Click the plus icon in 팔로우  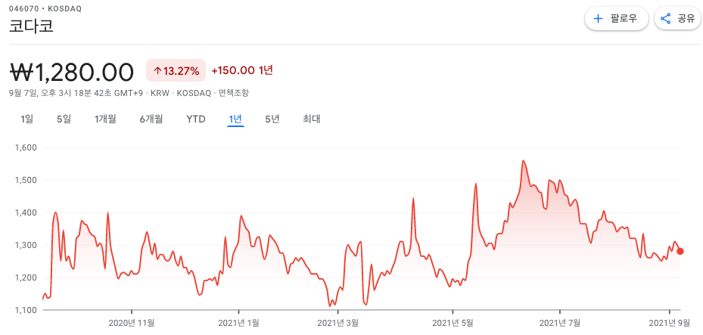(598, 19)
